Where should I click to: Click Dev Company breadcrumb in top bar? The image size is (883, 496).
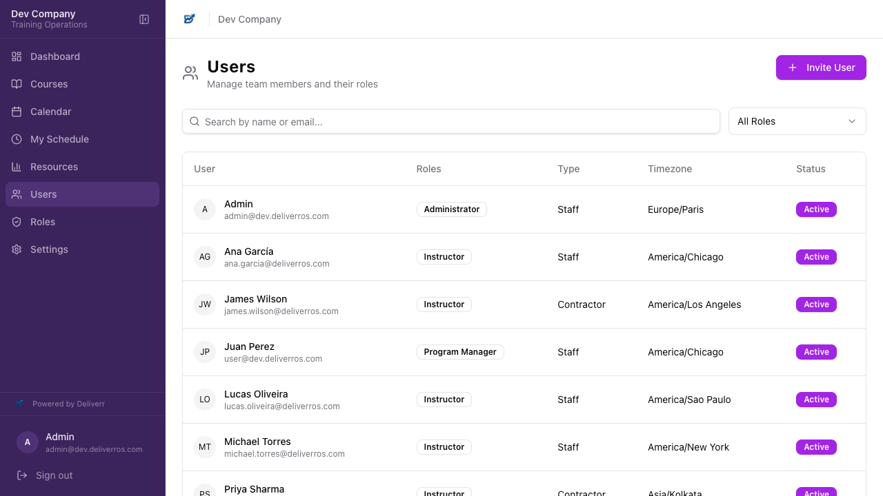tap(250, 19)
